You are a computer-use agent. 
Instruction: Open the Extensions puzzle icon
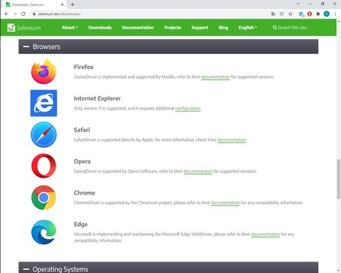318,14
